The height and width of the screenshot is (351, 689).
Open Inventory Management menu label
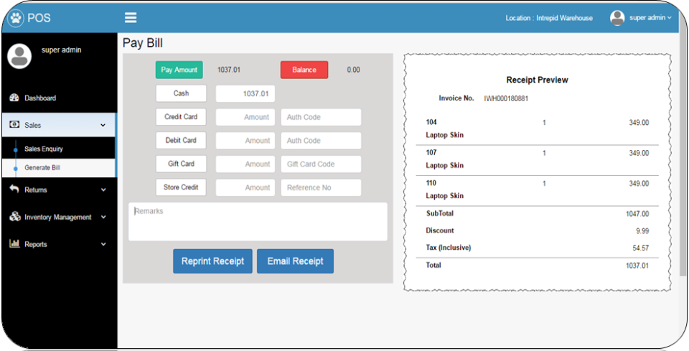point(58,217)
